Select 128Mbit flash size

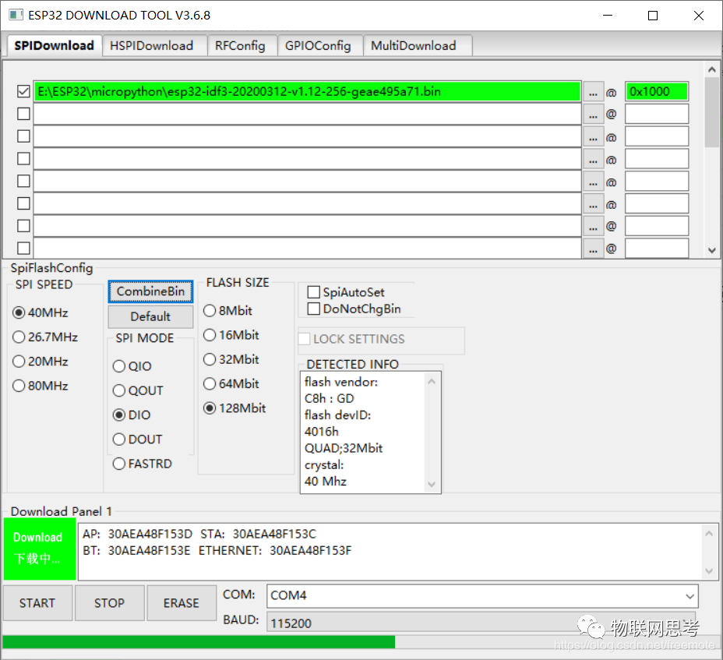click(x=235, y=408)
